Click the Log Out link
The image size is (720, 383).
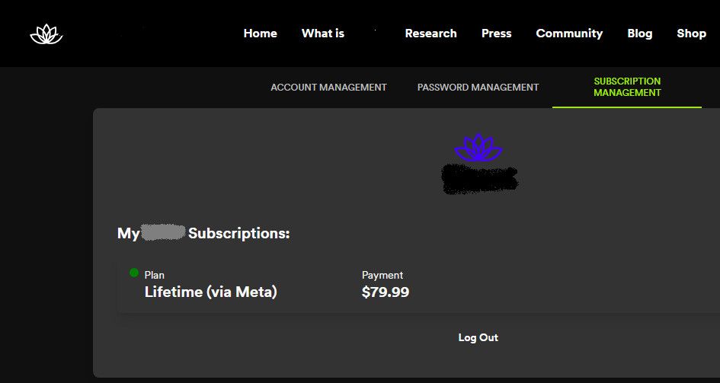tap(478, 337)
